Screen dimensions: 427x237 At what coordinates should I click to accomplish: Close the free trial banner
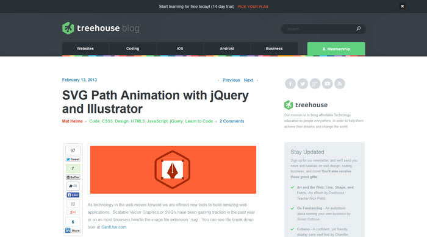402,6
